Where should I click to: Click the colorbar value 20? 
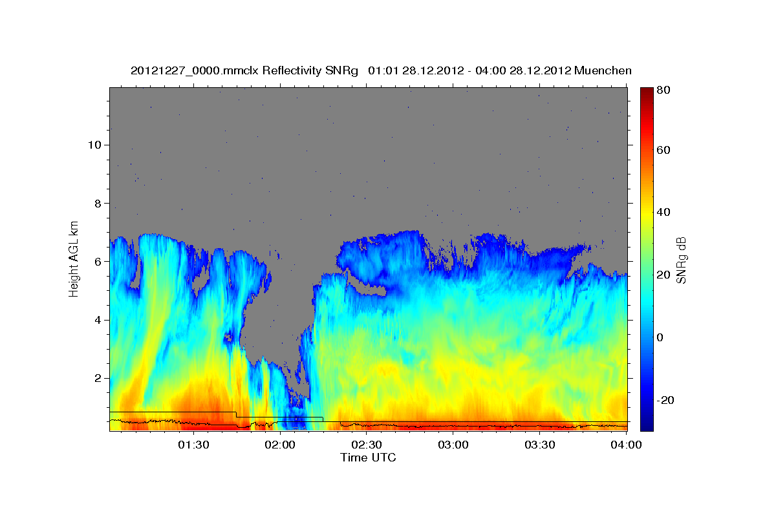point(664,275)
